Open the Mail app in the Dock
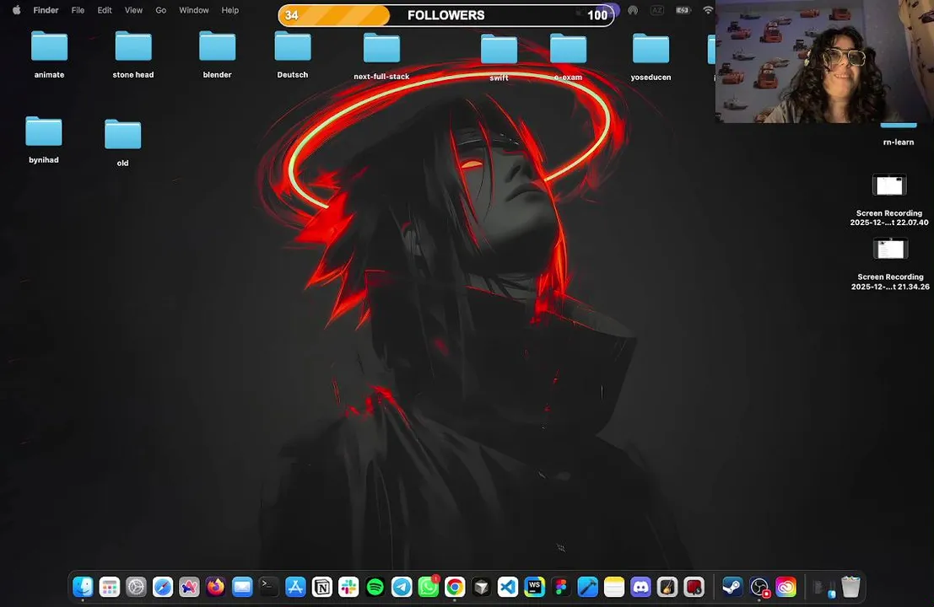The image size is (934, 607). point(242,588)
